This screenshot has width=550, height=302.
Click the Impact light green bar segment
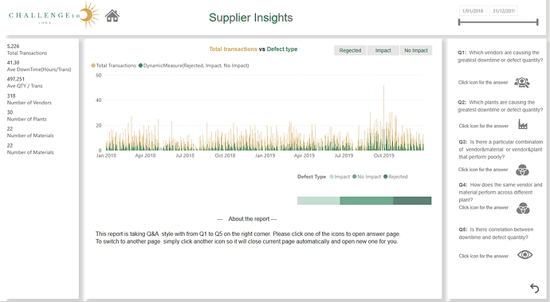[x=318, y=201]
